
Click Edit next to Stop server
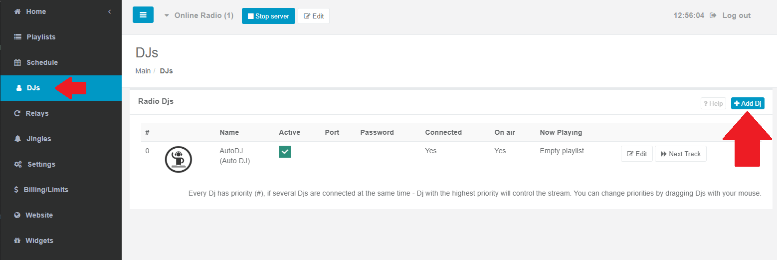pos(314,16)
